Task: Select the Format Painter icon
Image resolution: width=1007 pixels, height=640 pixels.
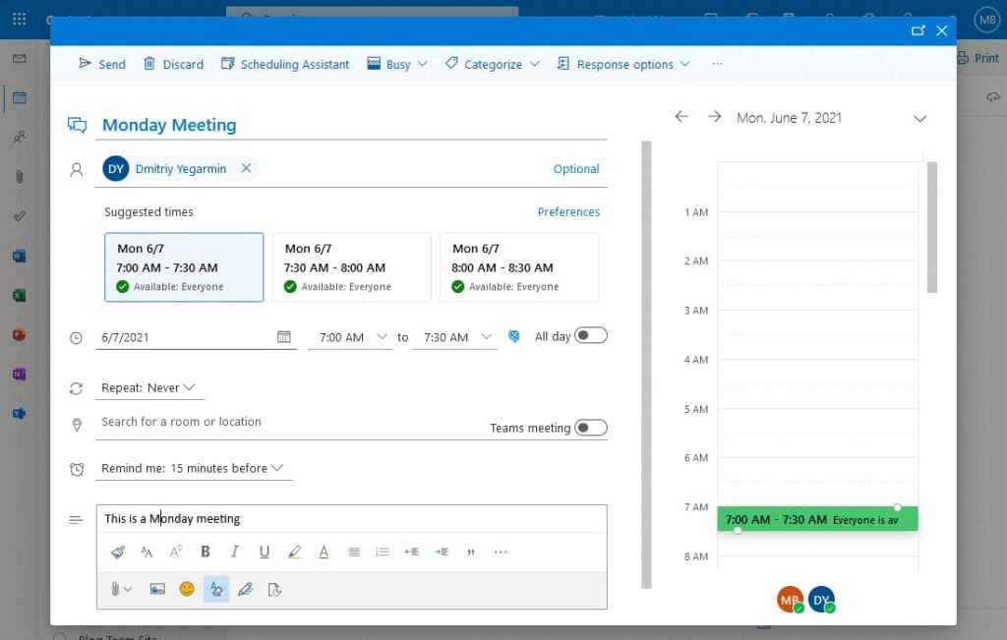Action: click(x=118, y=552)
